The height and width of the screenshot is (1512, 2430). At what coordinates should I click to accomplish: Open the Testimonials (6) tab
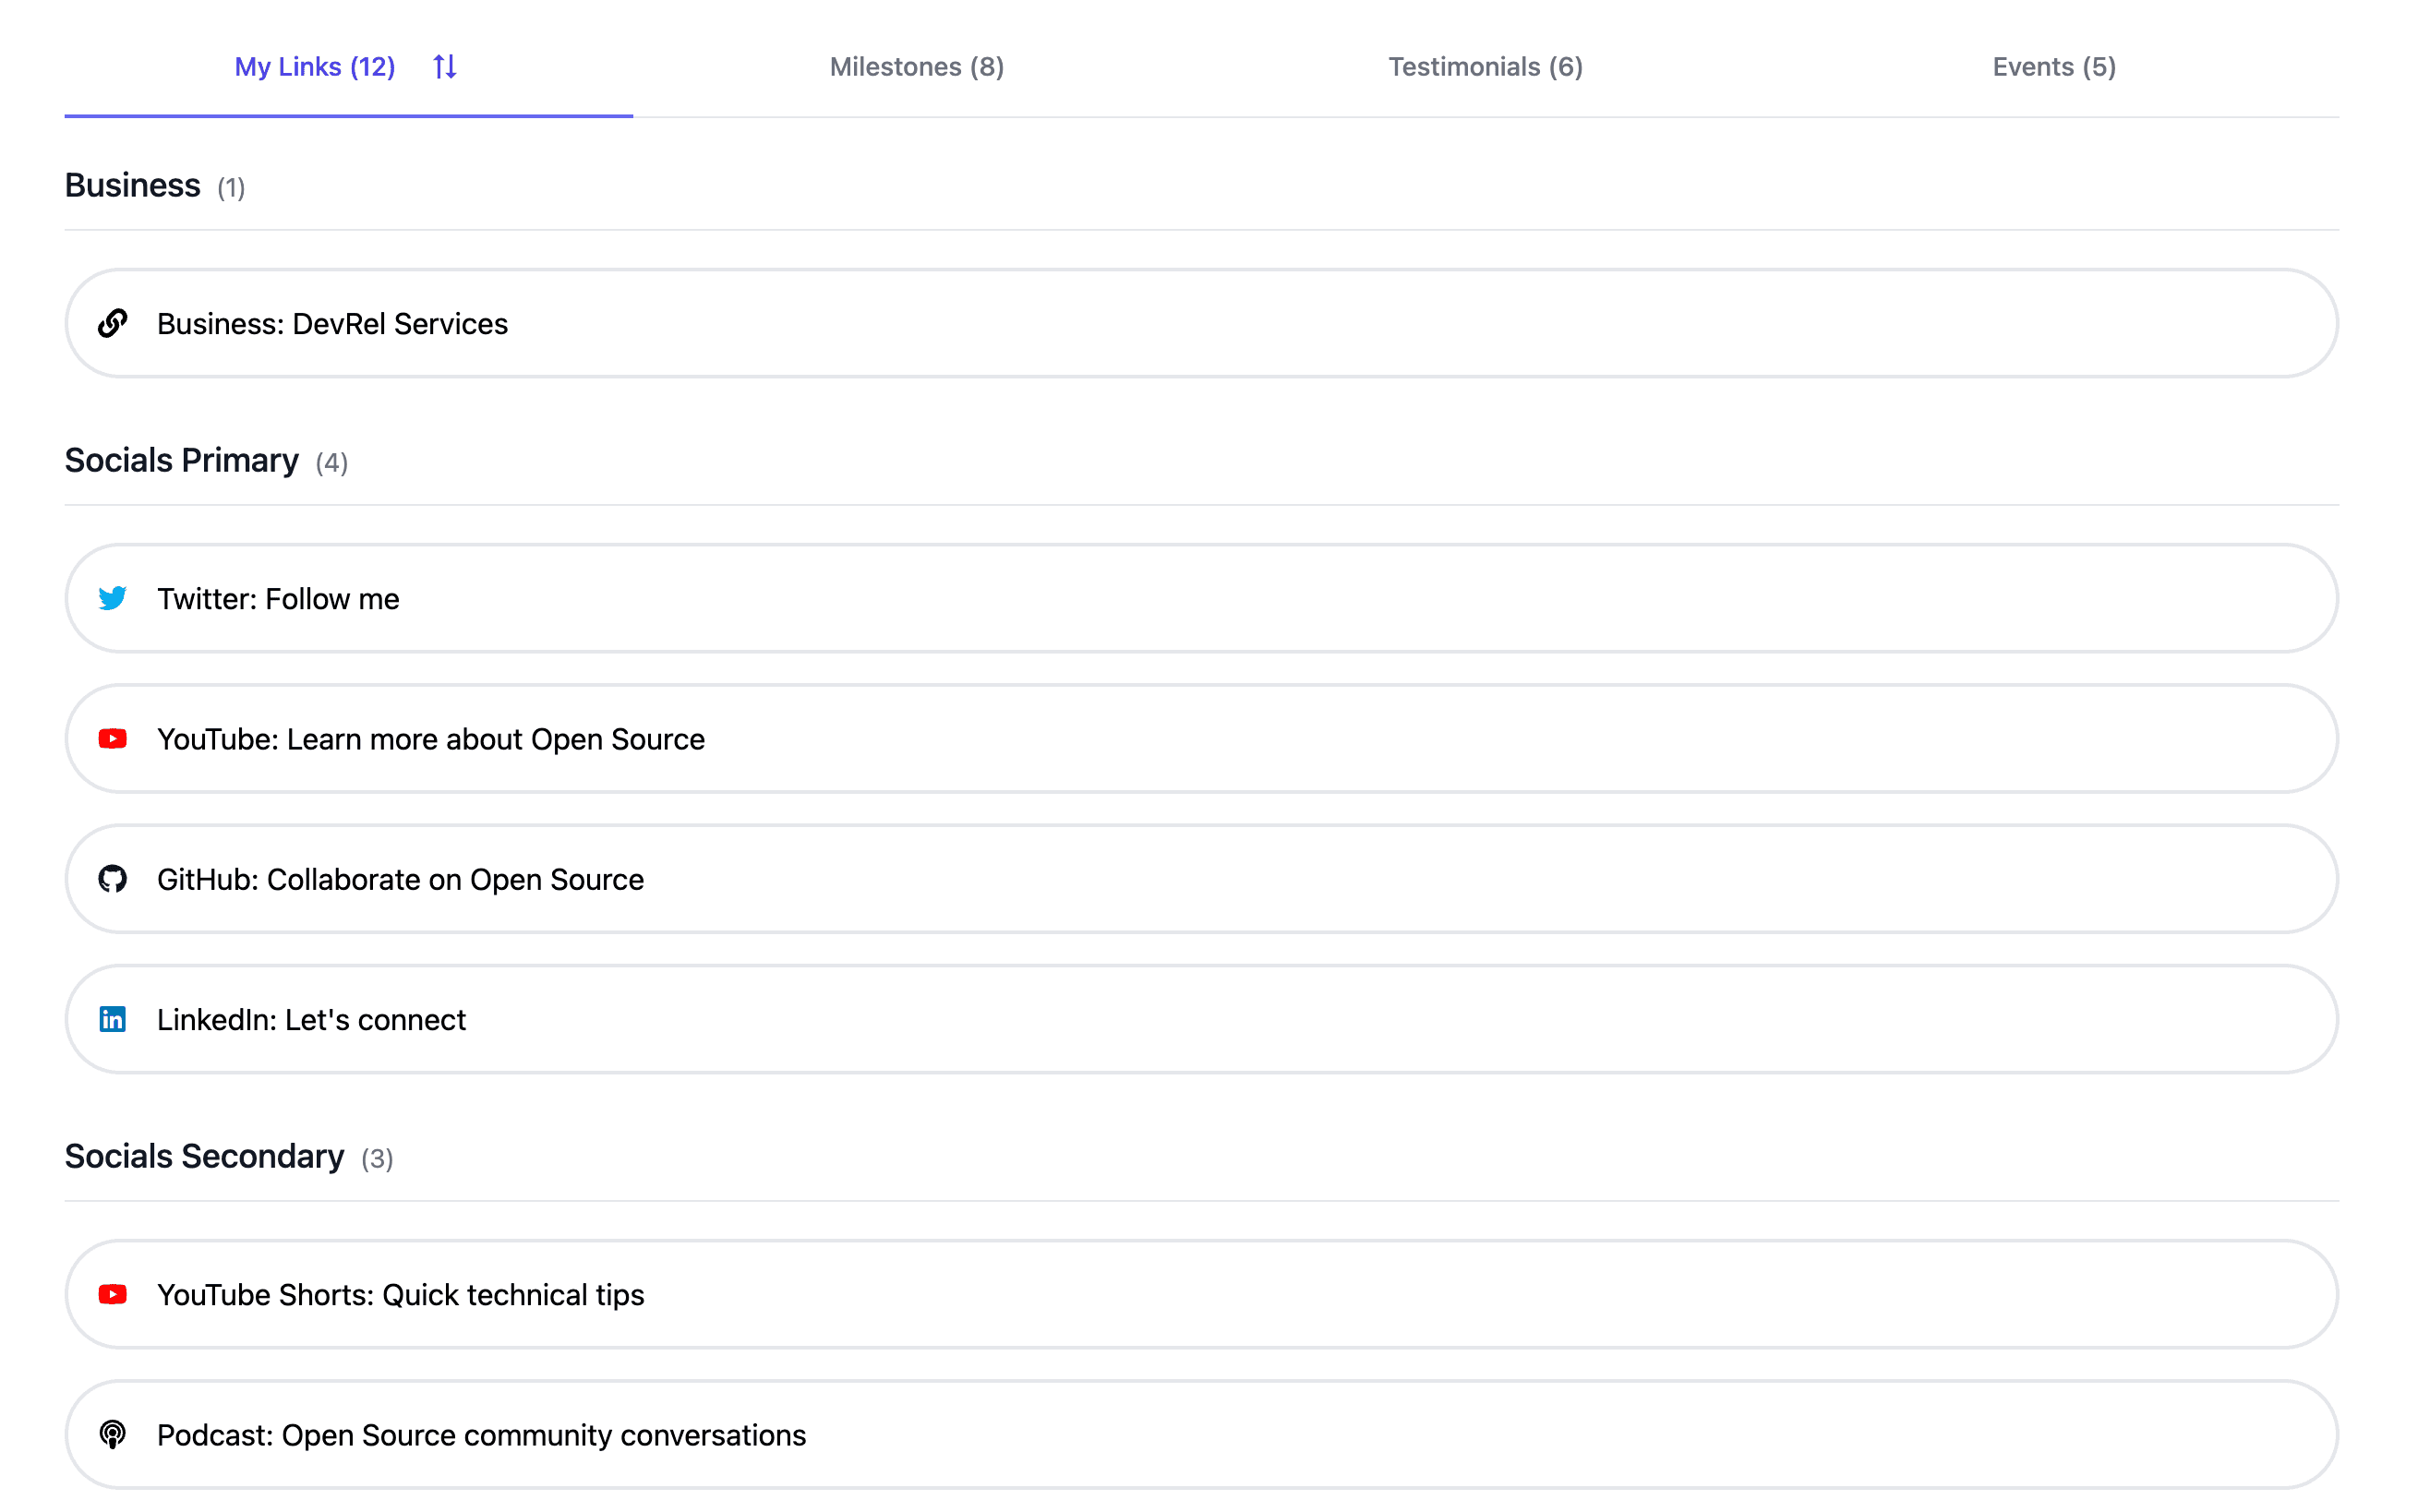point(1486,67)
